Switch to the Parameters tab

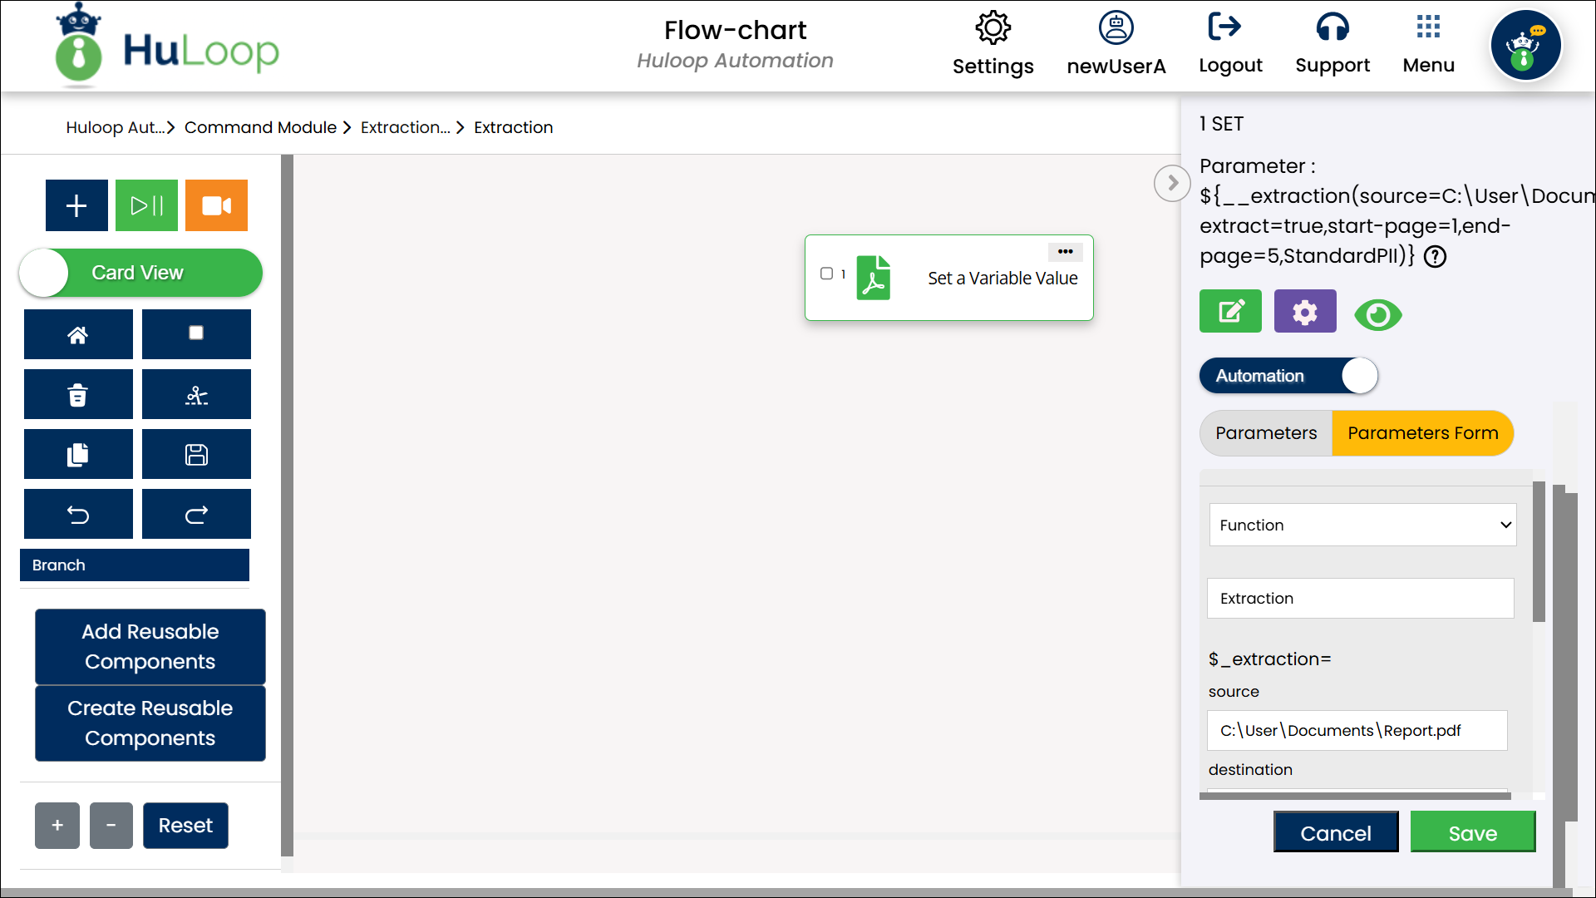coord(1265,433)
